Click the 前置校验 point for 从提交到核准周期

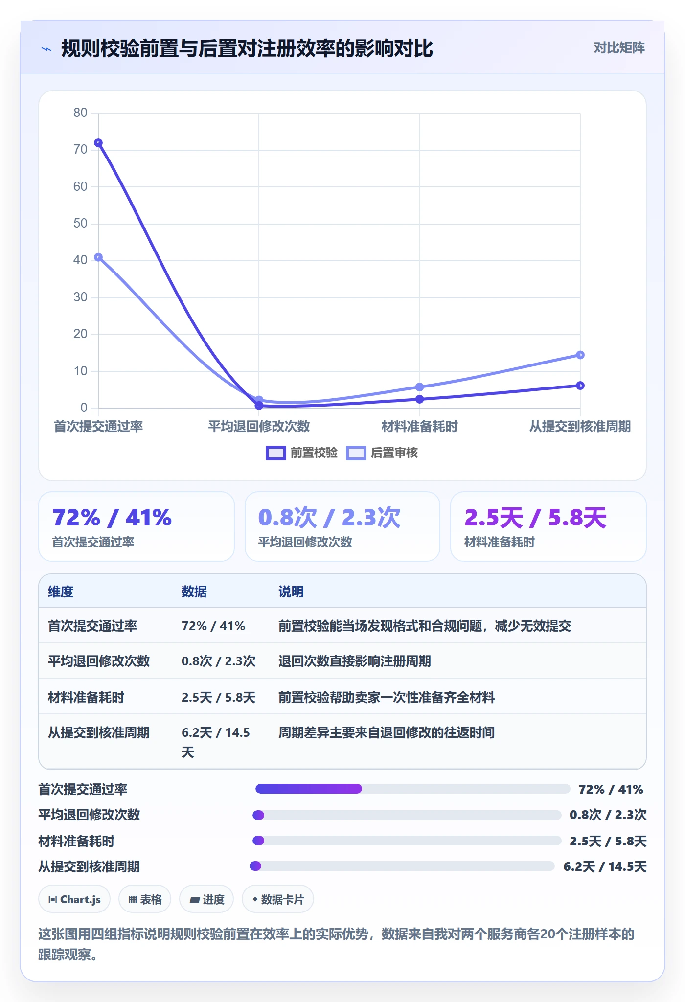pos(580,386)
